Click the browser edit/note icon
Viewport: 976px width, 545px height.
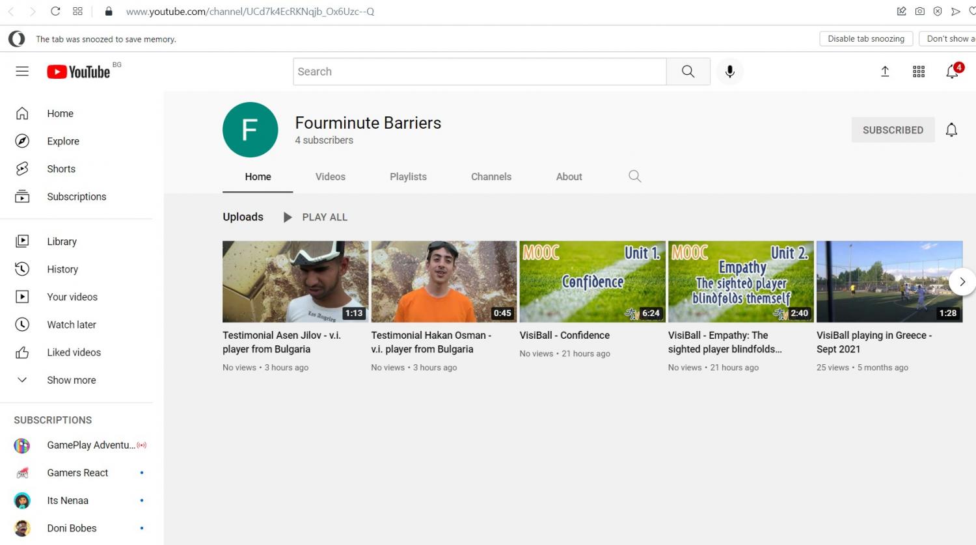[x=901, y=11]
